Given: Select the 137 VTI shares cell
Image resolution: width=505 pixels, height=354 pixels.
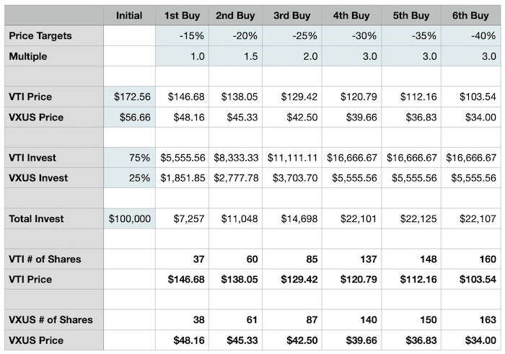Looking at the screenshot, I should pyautogui.click(x=351, y=259).
